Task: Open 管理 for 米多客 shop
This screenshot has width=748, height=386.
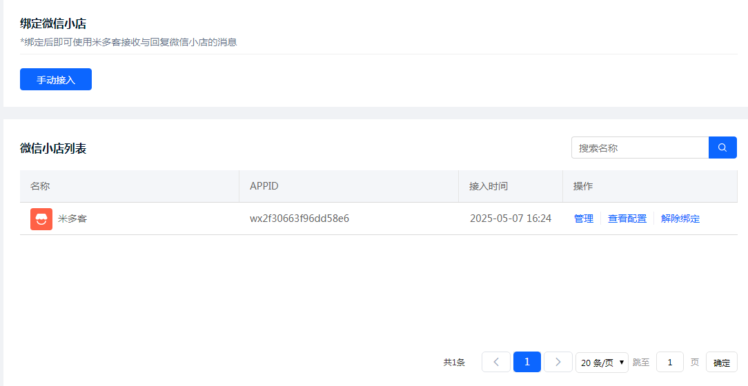Action: coord(584,219)
